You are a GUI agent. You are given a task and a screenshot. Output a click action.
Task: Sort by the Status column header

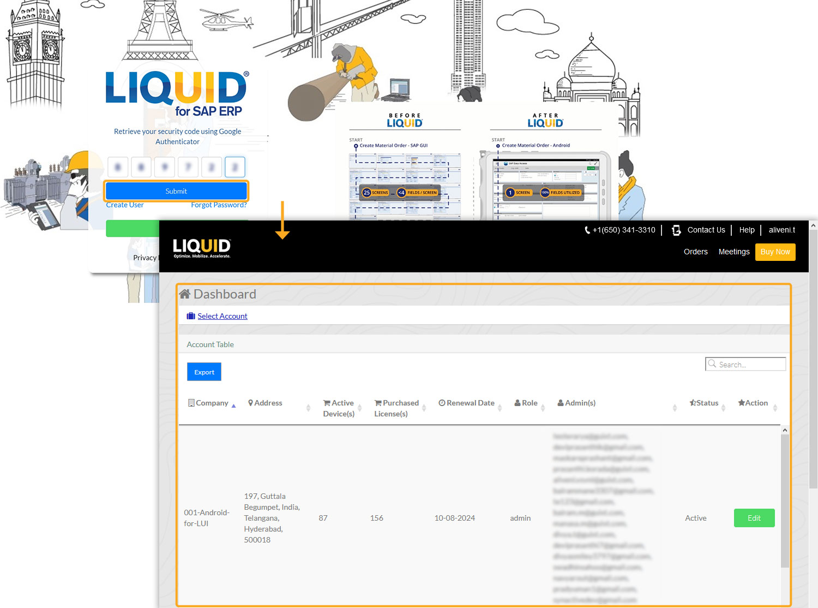pyautogui.click(x=707, y=403)
